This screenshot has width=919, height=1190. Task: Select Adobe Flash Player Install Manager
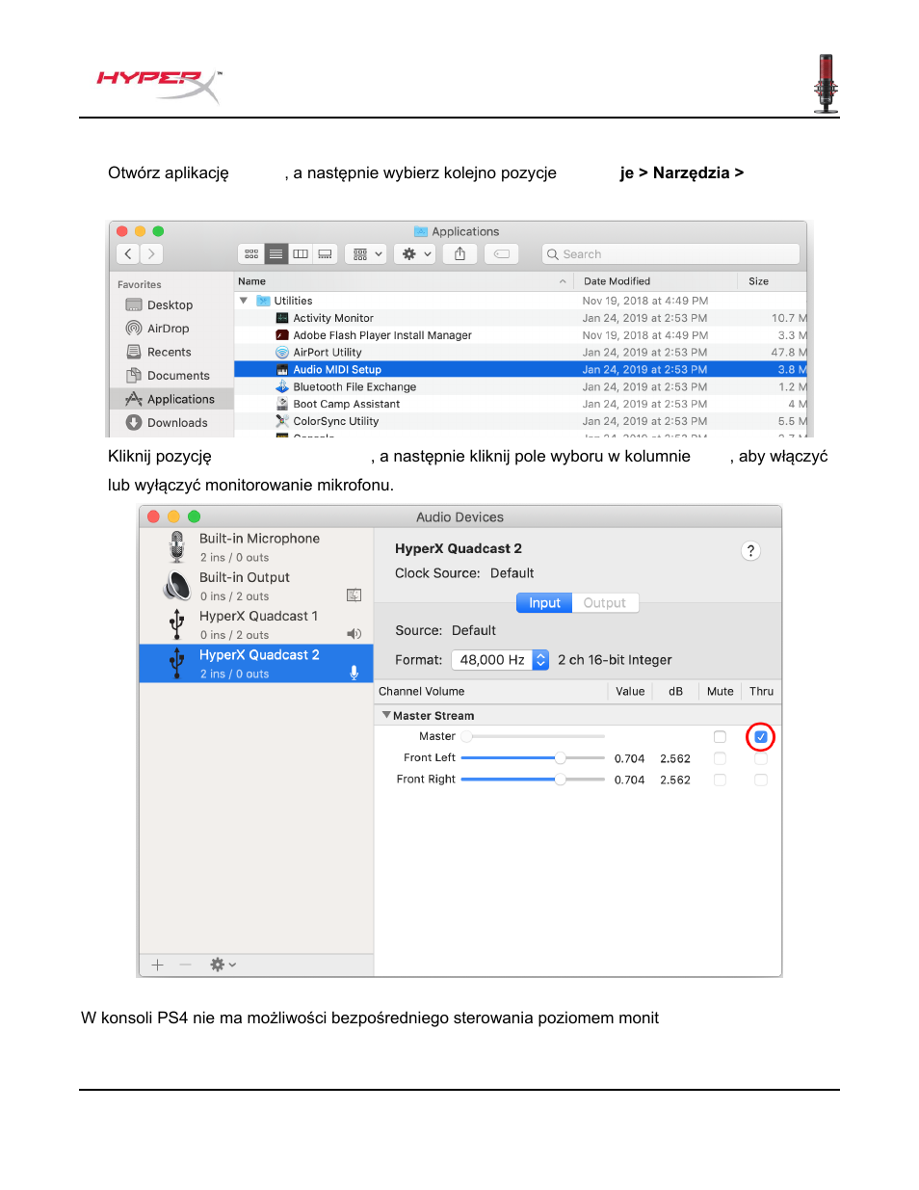click(x=520, y=335)
